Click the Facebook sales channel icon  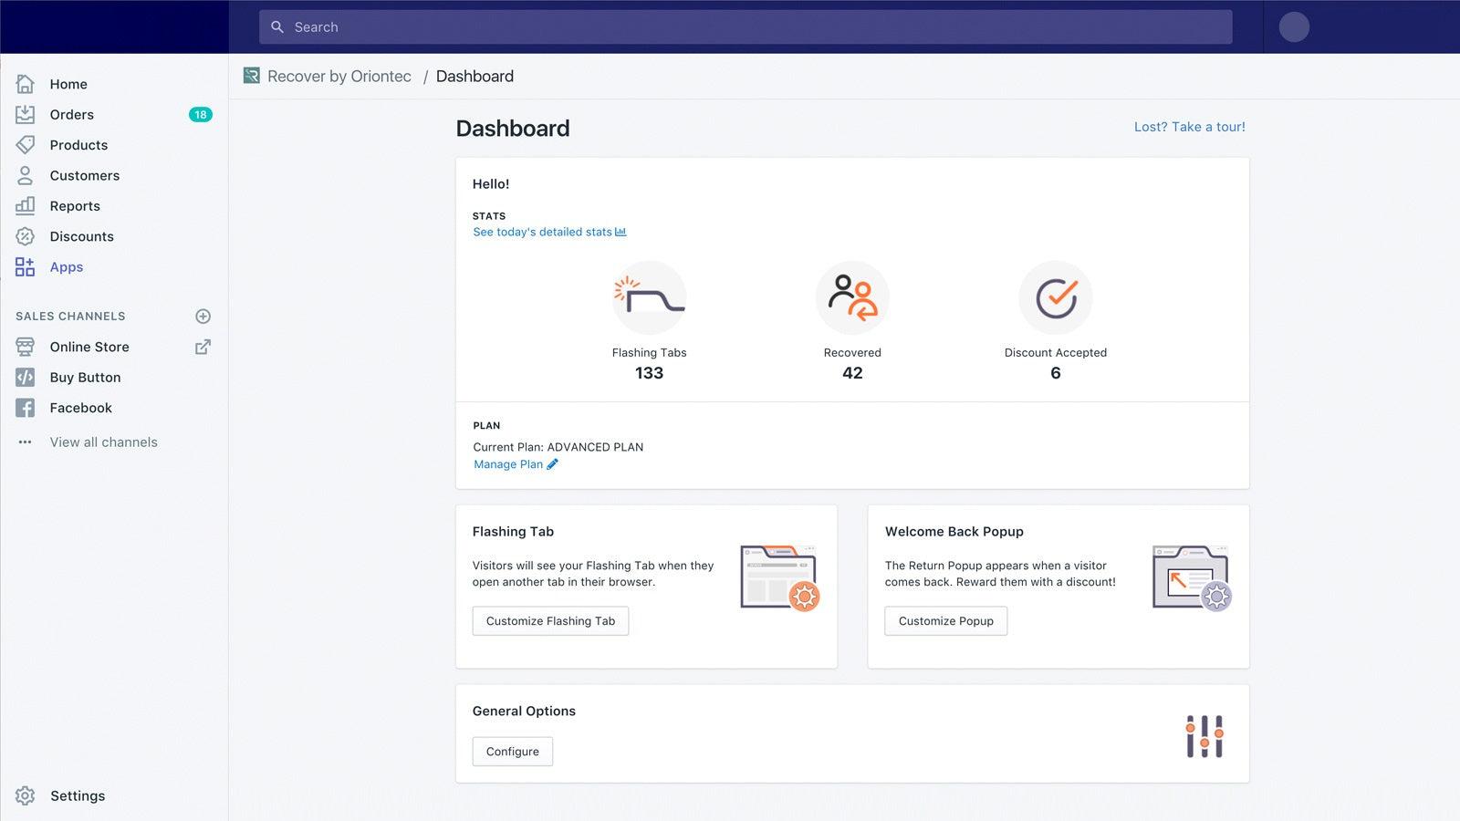[x=25, y=408]
